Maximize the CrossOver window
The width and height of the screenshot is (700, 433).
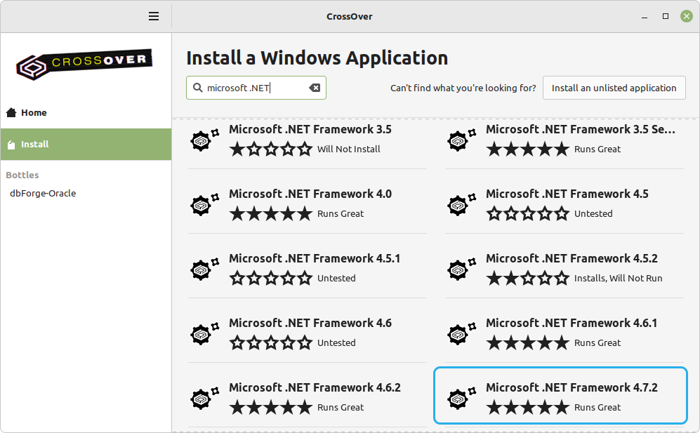tap(665, 16)
